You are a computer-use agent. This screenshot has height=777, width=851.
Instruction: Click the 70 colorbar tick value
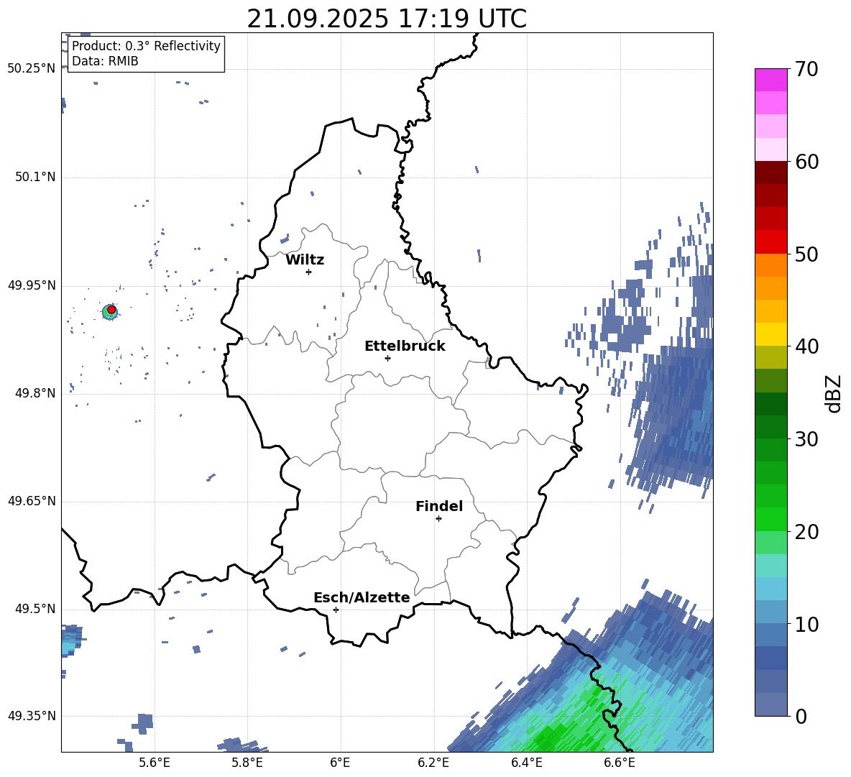pyautogui.click(x=806, y=70)
